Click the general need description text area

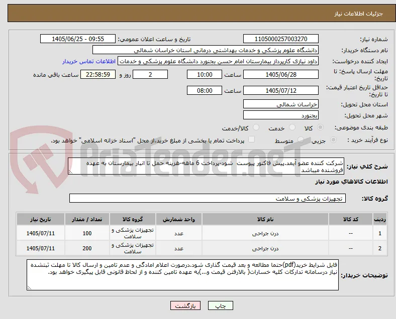click(206, 167)
